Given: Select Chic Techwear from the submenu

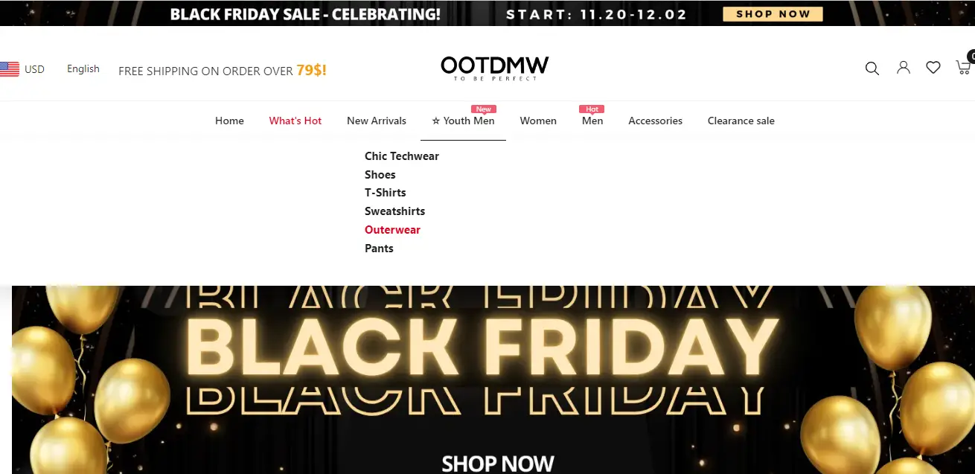Looking at the screenshot, I should tap(402, 156).
